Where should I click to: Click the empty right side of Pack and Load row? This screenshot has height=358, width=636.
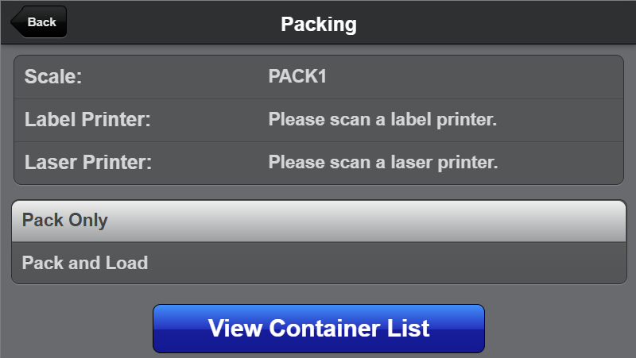(x=477, y=263)
